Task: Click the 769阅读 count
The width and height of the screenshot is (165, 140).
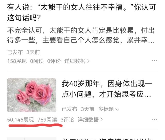Action: [47, 120]
